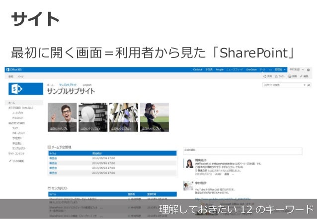The height and width of the screenshot is (219, 317).
Task: Open event dated 2014/05/23 17:00
Action: (53, 168)
